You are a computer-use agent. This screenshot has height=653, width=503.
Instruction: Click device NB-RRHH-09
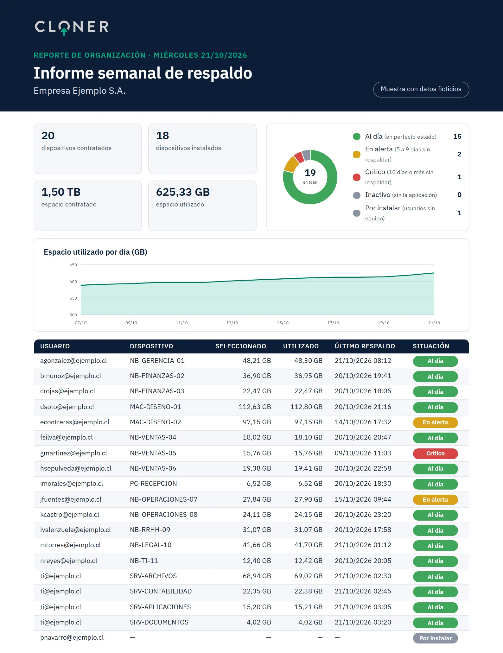(150, 530)
